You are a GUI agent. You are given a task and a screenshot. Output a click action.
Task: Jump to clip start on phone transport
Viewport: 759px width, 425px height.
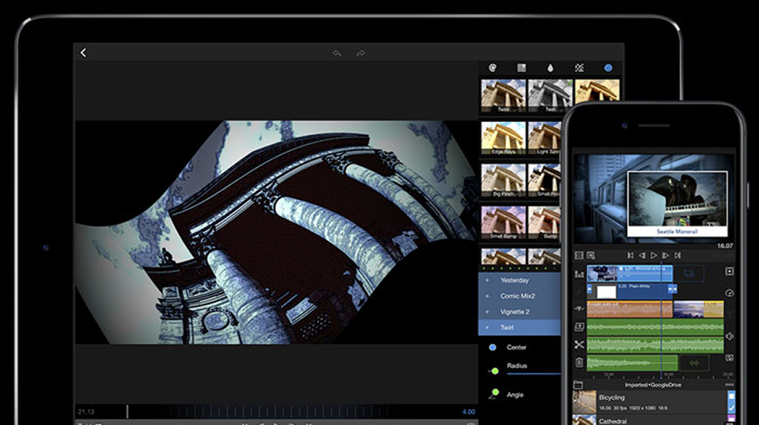point(629,256)
